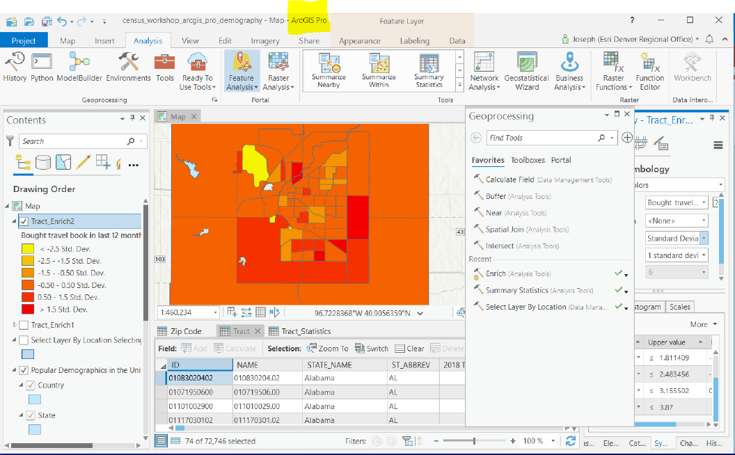Image resolution: width=735 pixels, height=455 pixels.
Task: Open Raster Analysis menu
Action: pos(278,71)
